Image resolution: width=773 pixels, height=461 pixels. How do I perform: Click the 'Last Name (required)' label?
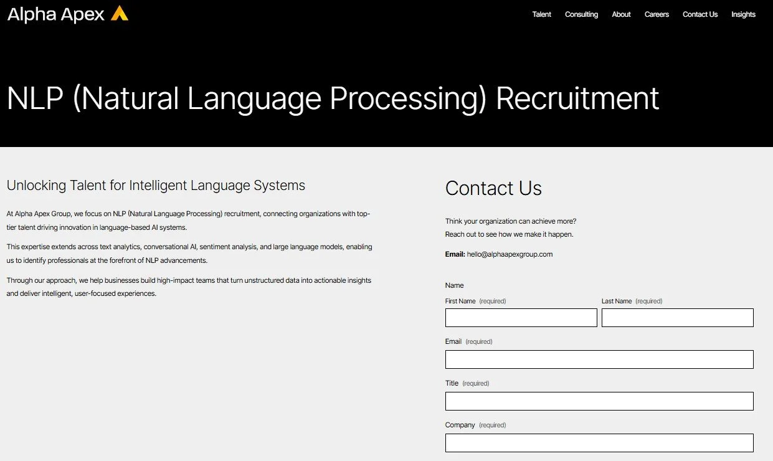(x=632, y=301)
